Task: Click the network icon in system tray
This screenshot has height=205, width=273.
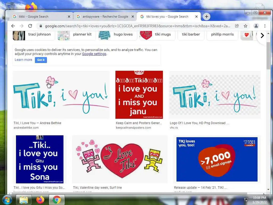Action: click(x=246, y=200)
